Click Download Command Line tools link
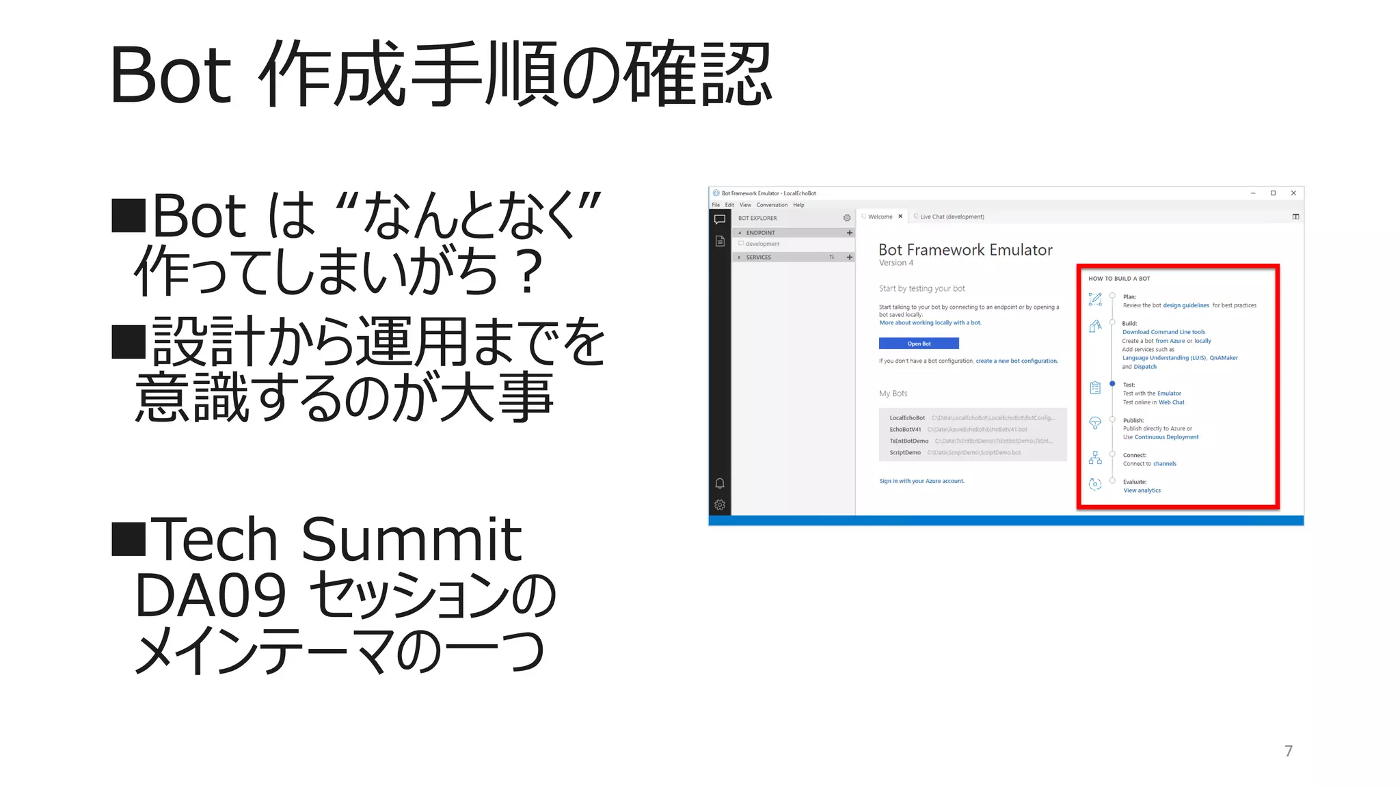The height and width of the screenshot is (787, 1400). pos(1163,332)
